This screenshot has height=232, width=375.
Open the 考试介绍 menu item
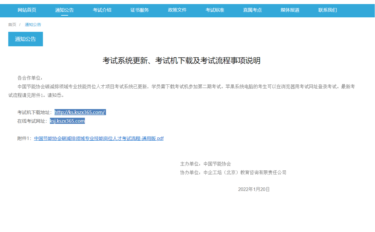(102, 10)
